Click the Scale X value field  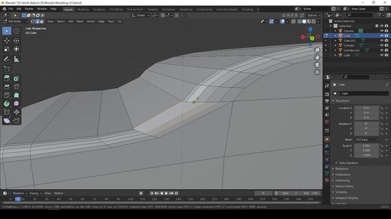point(367,146)
